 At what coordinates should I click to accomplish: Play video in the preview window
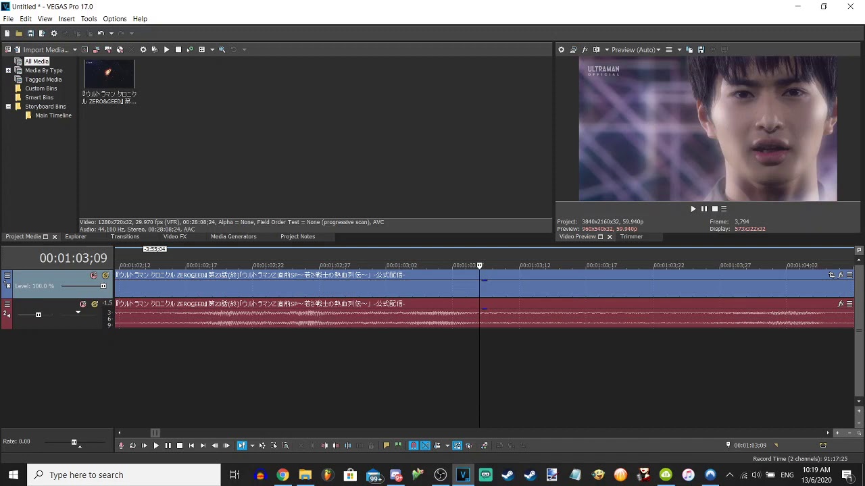click(x=693, y=209)
